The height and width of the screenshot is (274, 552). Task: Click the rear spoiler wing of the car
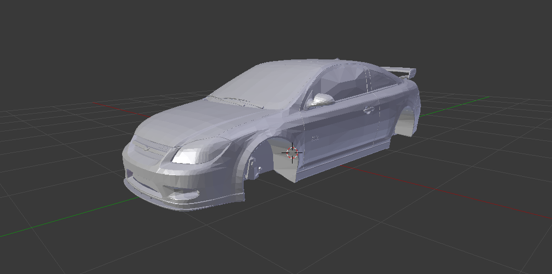tap(399, 72)
